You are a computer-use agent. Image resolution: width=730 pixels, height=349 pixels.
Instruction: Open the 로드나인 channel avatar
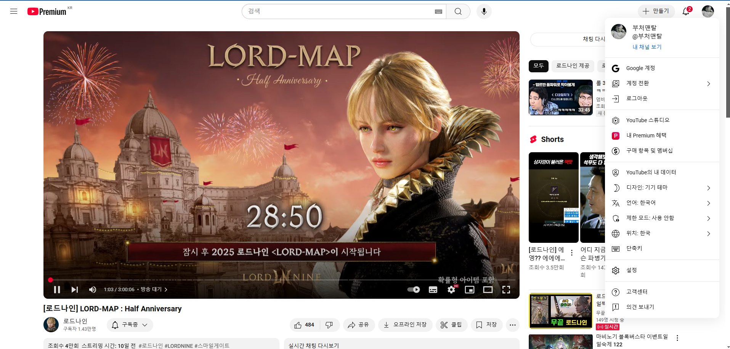point(51,324)
